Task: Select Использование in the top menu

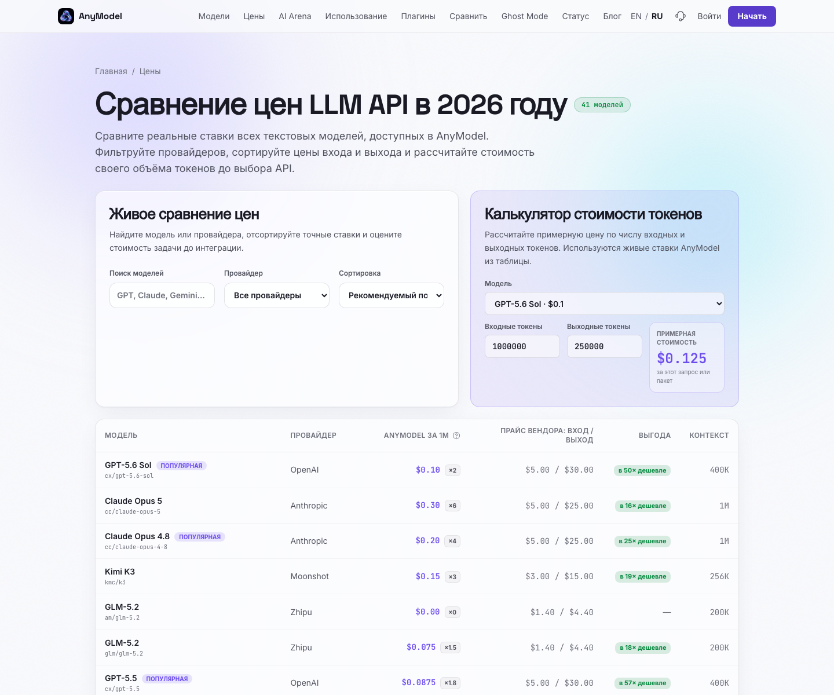Action: tap(356, 16)
